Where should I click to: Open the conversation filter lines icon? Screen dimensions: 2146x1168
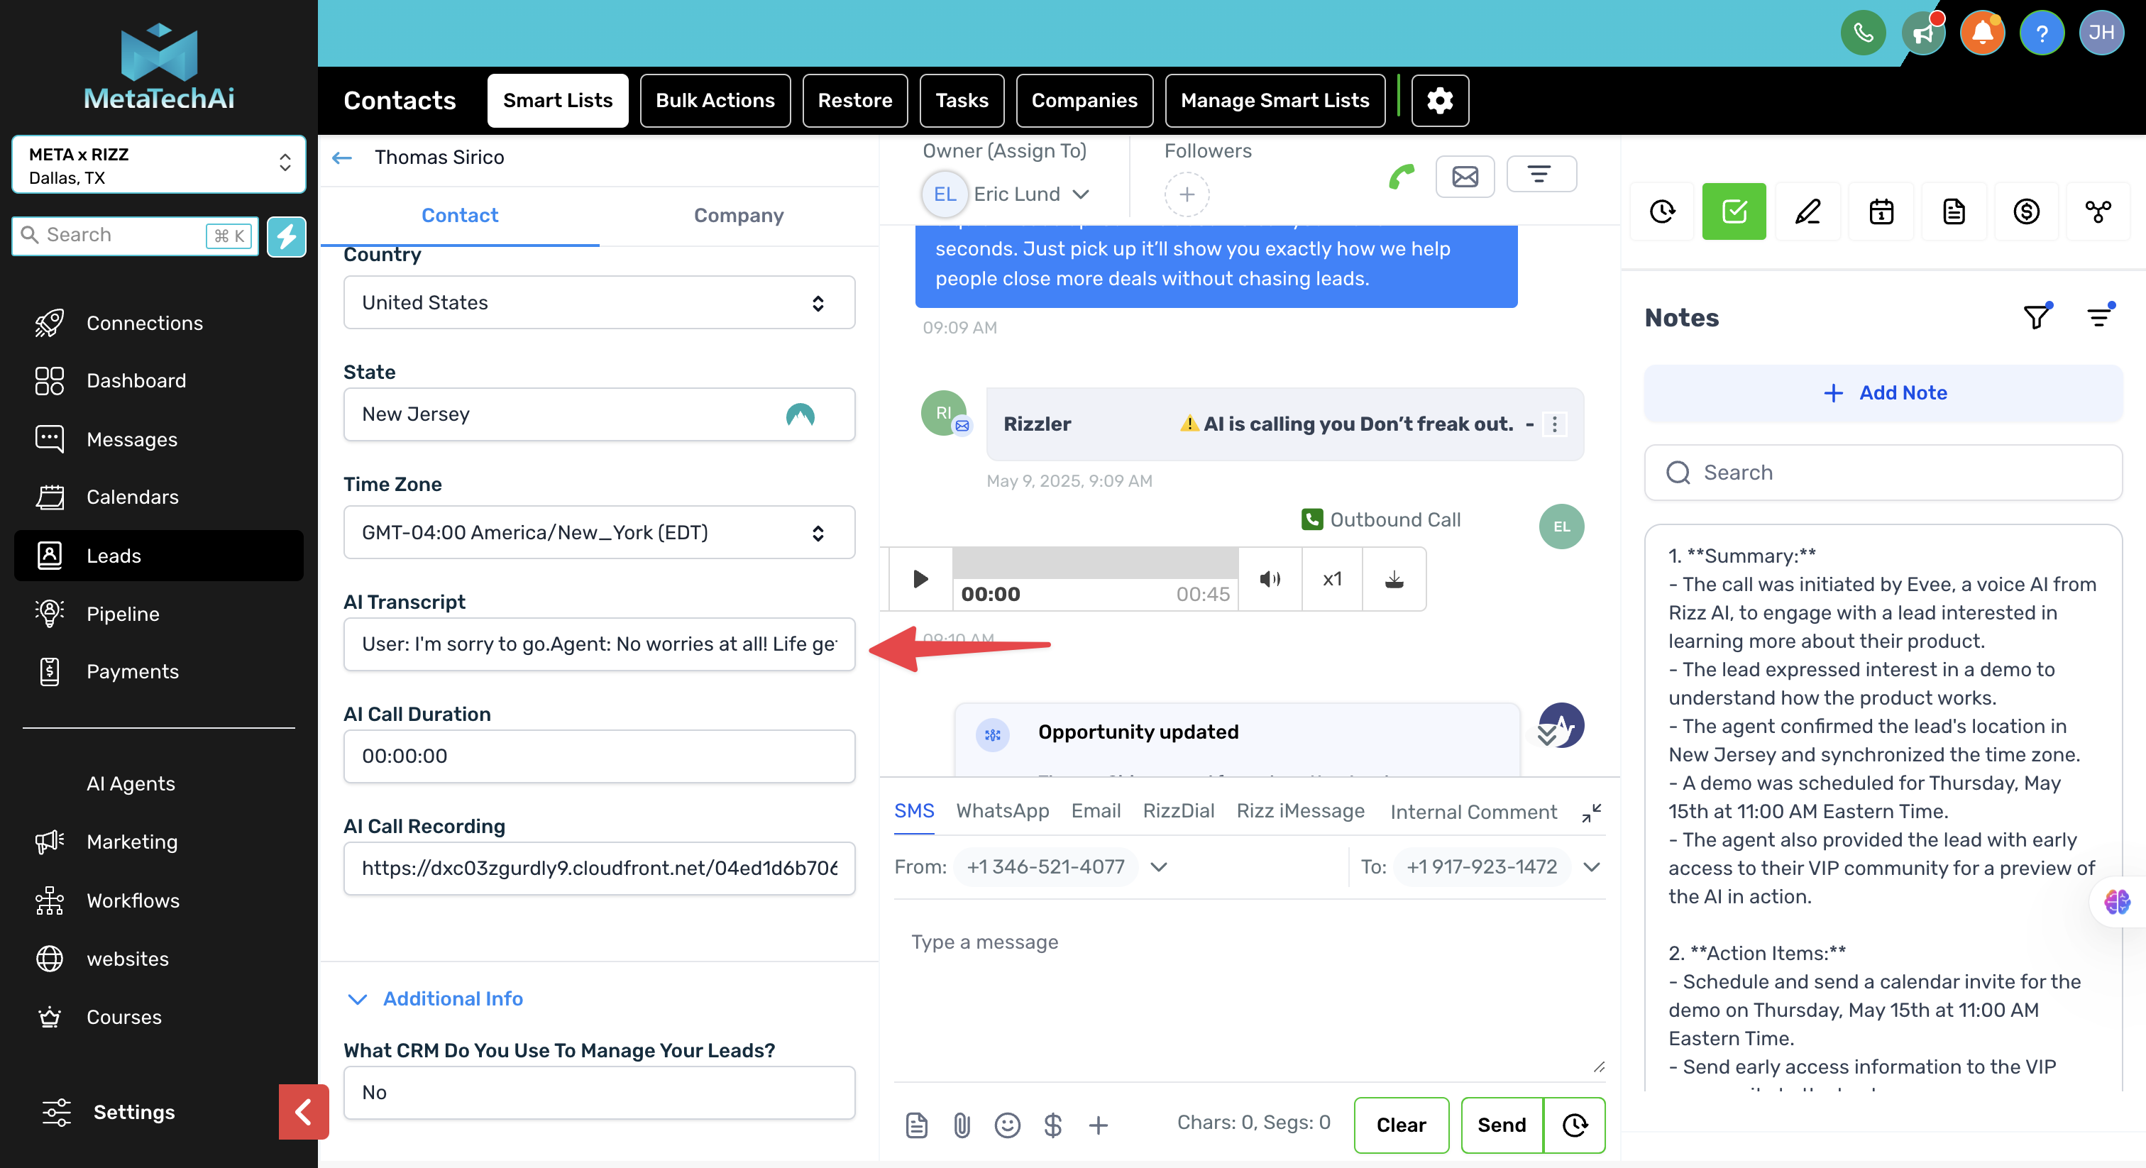1541,174
